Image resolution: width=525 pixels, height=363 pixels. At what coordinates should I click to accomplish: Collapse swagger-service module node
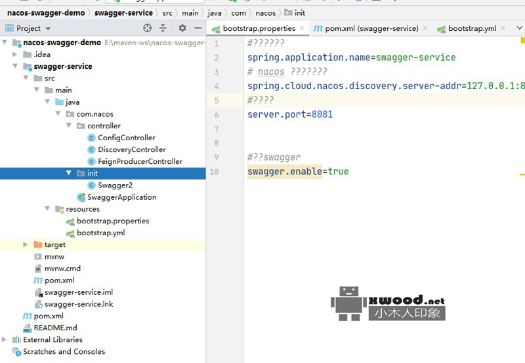[x=15, y=66]
